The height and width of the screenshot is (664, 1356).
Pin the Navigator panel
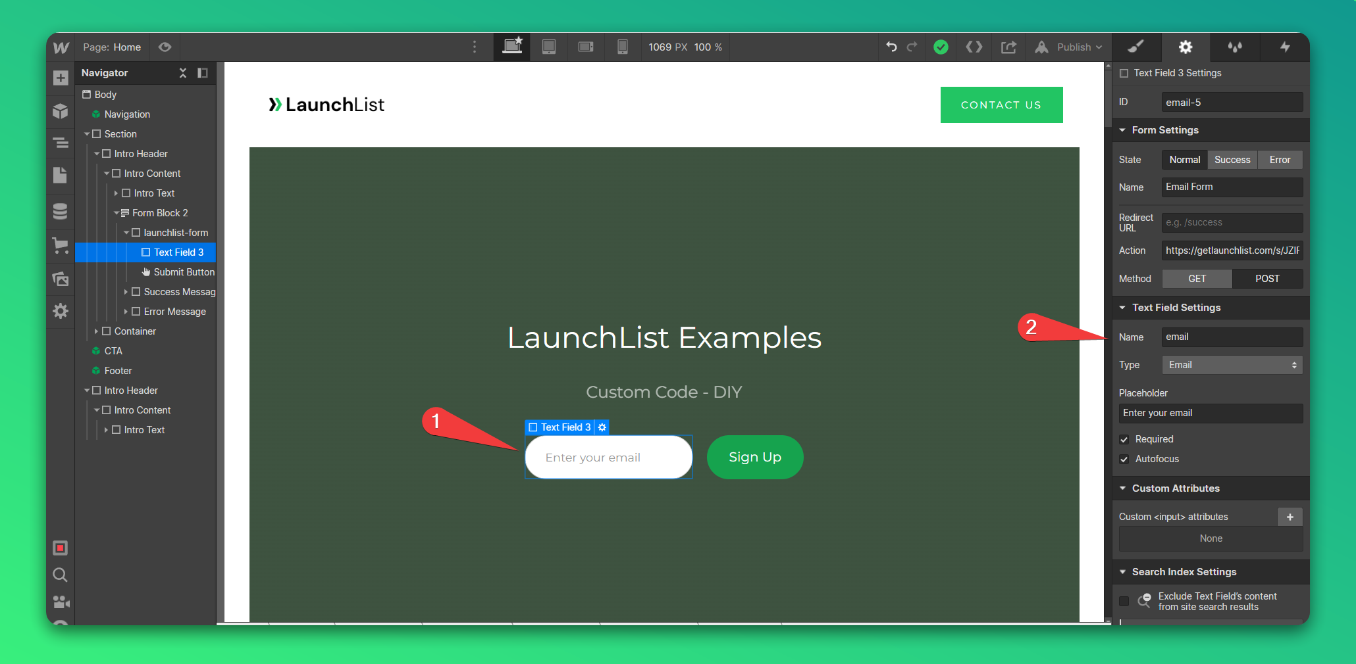(x=203, y=73)
